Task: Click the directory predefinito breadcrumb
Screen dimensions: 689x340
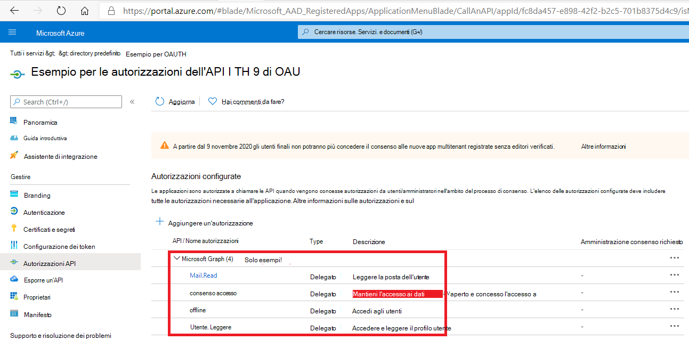Action: 90,54
